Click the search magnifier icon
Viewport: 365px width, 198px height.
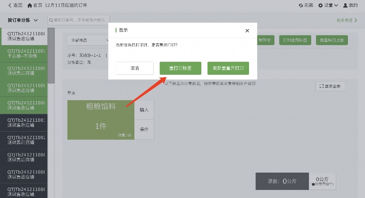51,20
